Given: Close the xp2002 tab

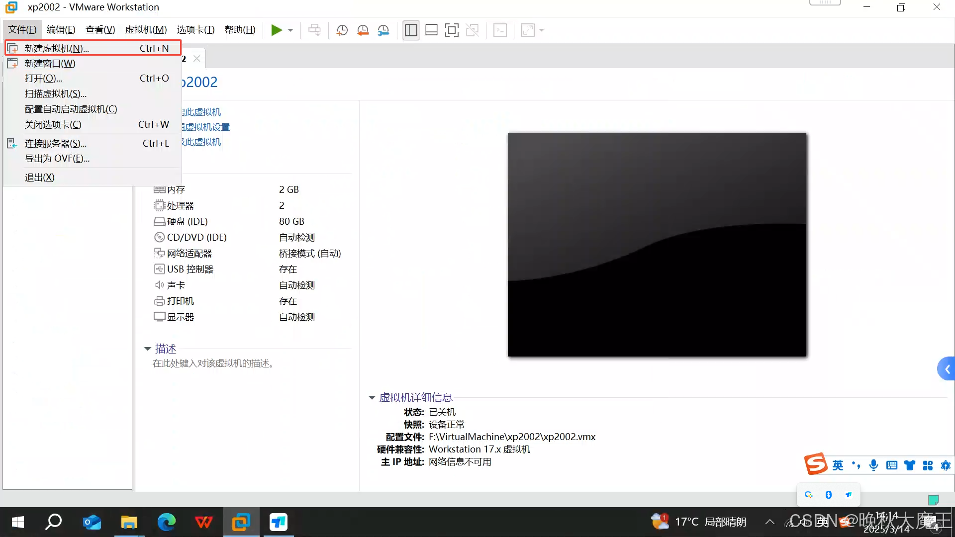Looking at the screenshot, I should (x=196, y=59).
